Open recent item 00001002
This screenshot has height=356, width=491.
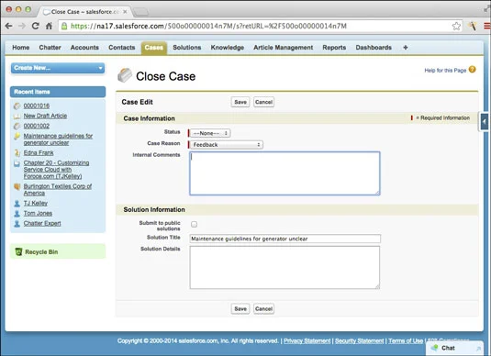(37, 126)
